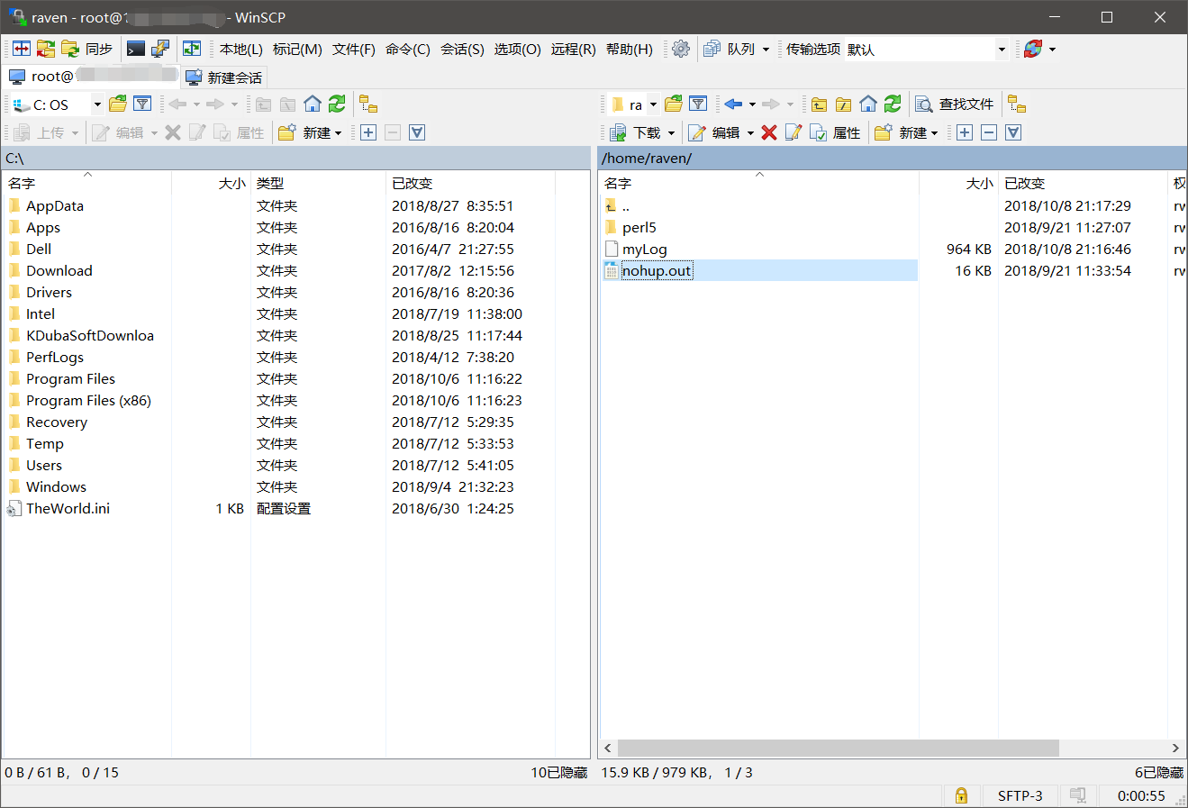Switch to the 新建会话 tab
The image size is (1188, 808).
coord(223,77)
